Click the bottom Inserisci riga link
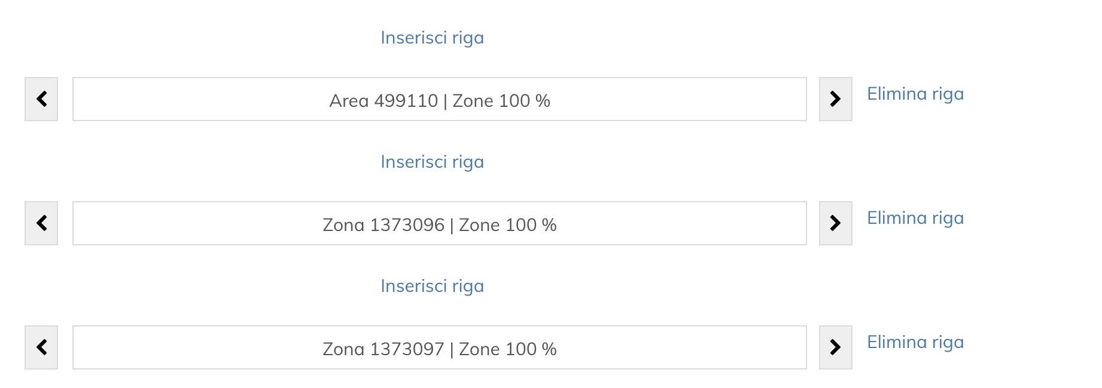 coord(432,286)
